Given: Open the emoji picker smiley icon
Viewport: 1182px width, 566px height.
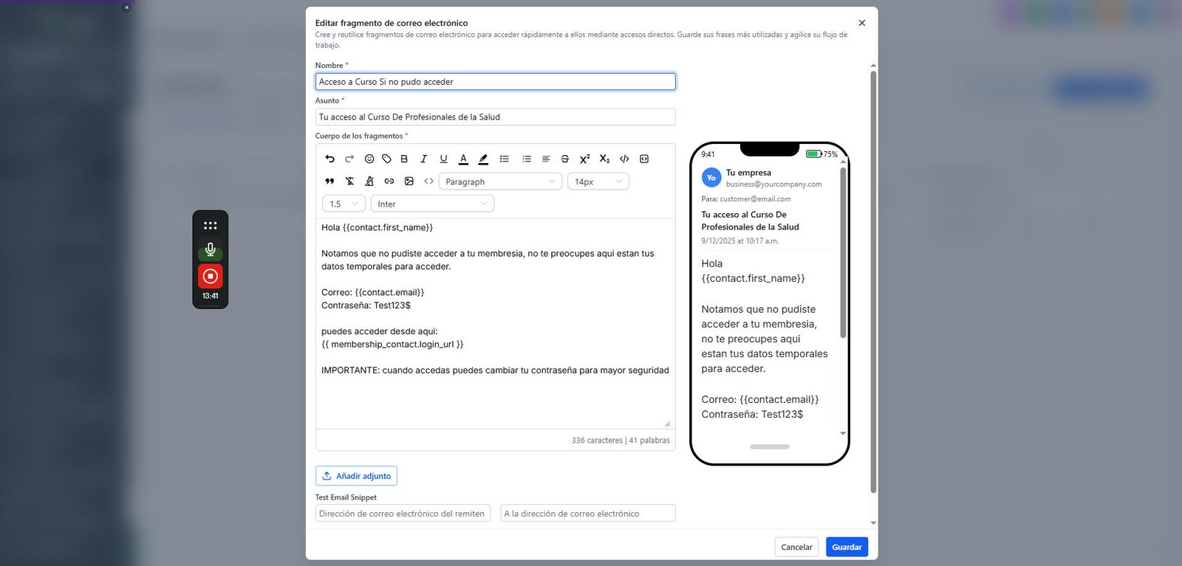Looking at the screenshot, I should pos(369,159).
